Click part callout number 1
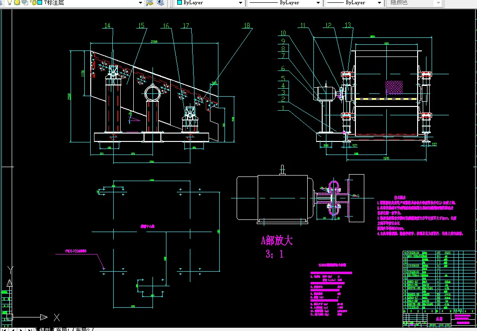Screen dimensions: 477x331 [283, 107]
